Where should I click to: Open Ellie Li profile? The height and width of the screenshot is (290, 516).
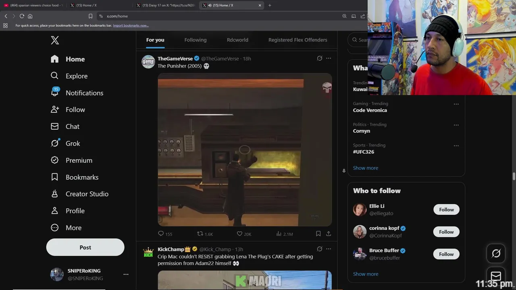pos(377,206)
